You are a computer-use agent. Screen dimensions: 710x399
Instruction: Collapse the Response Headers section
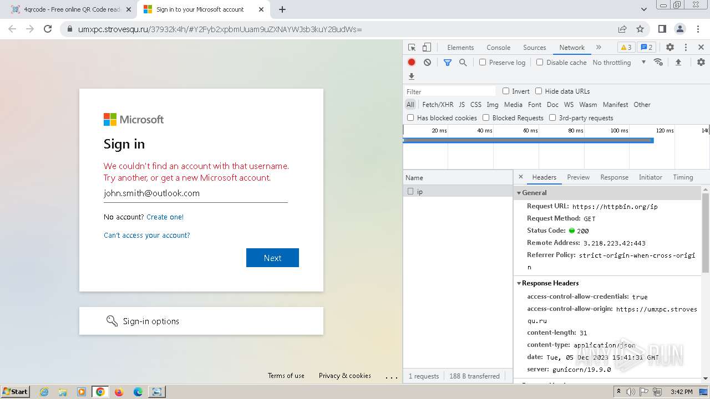coord(519,283)
